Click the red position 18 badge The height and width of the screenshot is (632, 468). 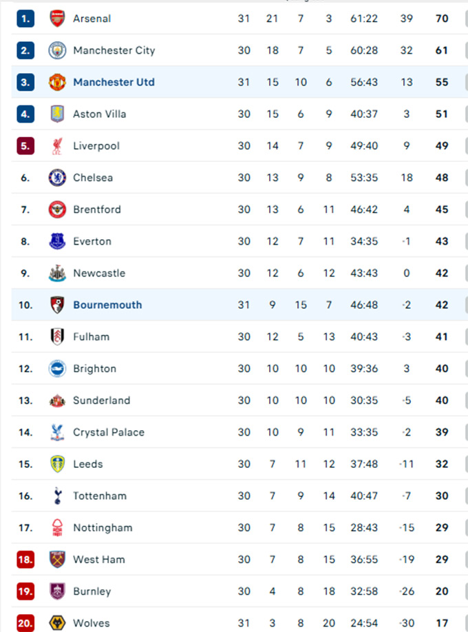click(x=25, y=560)
